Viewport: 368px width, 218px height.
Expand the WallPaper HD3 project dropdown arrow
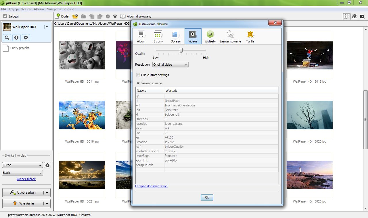click(x=47, y=27)
